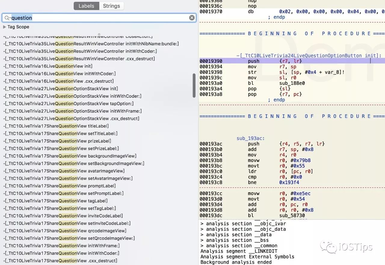Select LiveQuestionResultWinViewController initWithCoder: label
385x265 pixels.
(80, 51)
